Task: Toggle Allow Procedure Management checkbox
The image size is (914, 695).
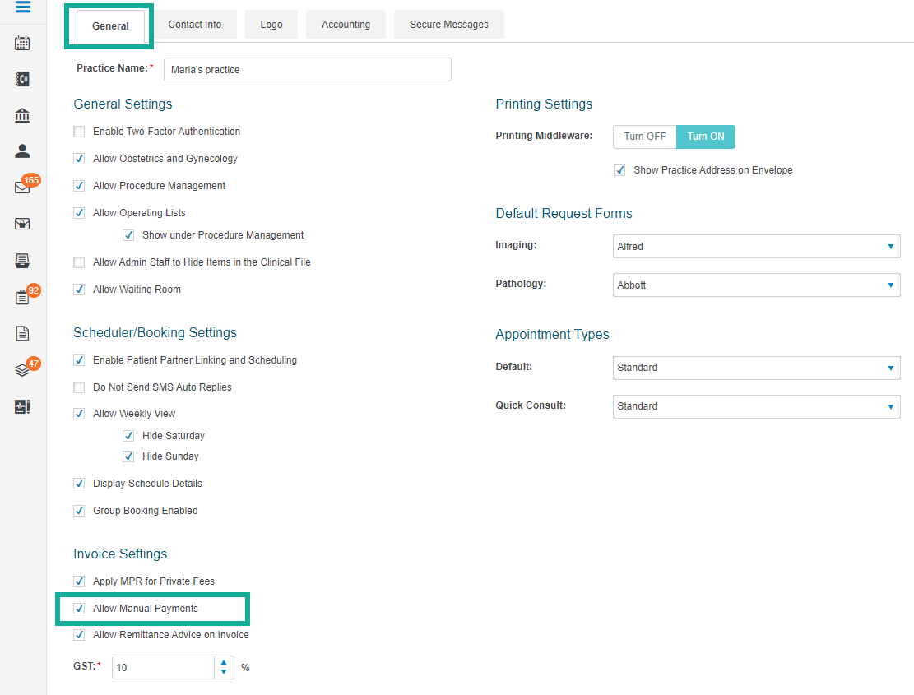Action: pos(79,186)
